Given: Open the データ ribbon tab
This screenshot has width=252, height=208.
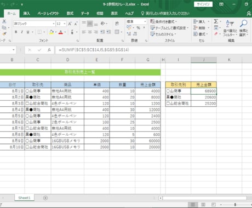Looking at the screenshot, I should pyautogui.click(x=85, y=14).
